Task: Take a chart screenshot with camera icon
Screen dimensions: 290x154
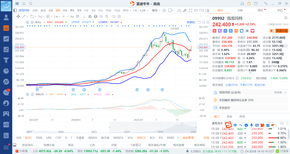Action: tap(179, 10)
